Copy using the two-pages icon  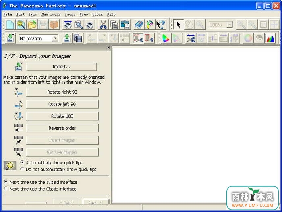pyautogui.click(x=114, y=25)
